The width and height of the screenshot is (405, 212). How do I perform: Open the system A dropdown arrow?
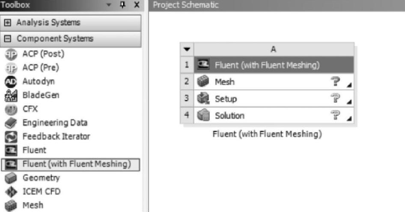point(187,49)
